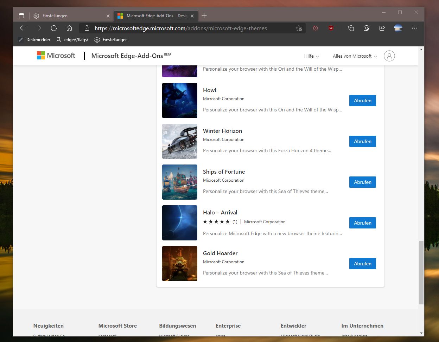
Task: Go back to the previous page
Action: tap(23, 28)
